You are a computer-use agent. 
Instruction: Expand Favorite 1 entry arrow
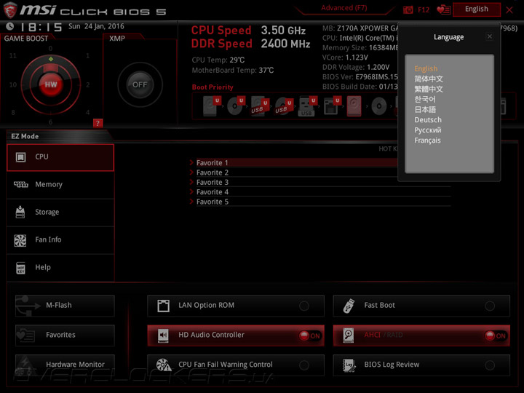[191, 163]
